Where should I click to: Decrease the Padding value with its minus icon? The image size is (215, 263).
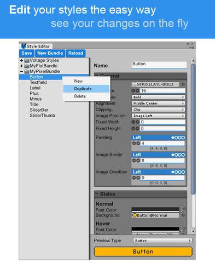click(134, 144)
